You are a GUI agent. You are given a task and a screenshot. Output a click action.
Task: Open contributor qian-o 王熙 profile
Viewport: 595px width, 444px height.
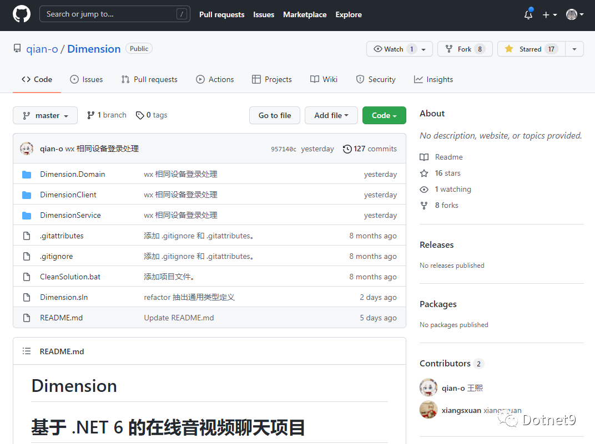pyautogui.click(x=462, y=388)
